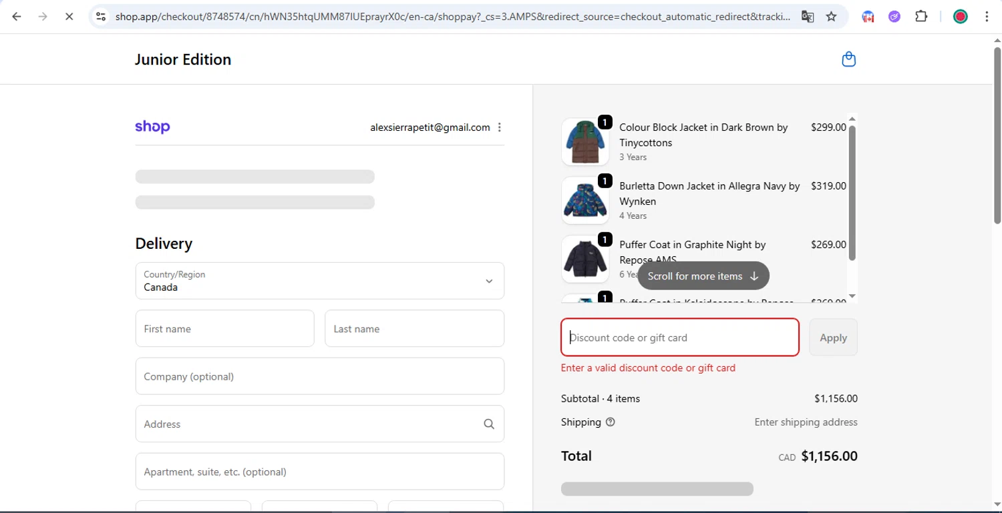
Task: Click the translate page icon
Action: [x=808, y=17]
